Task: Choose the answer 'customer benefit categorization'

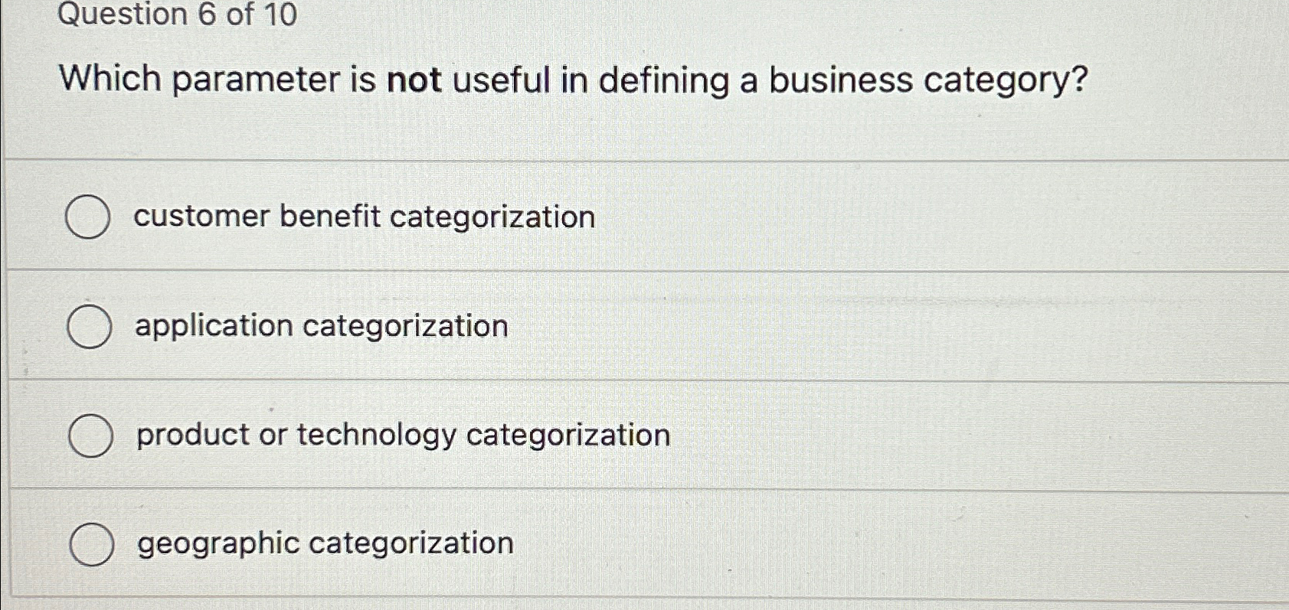Action: [362, 218]
